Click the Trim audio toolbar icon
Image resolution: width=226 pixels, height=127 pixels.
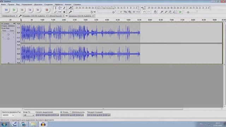[x=134, y=12]
